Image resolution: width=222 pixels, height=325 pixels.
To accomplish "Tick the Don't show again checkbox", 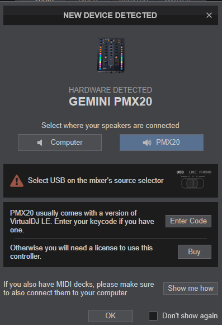I will pyautogui.click(x=153, y=316).
